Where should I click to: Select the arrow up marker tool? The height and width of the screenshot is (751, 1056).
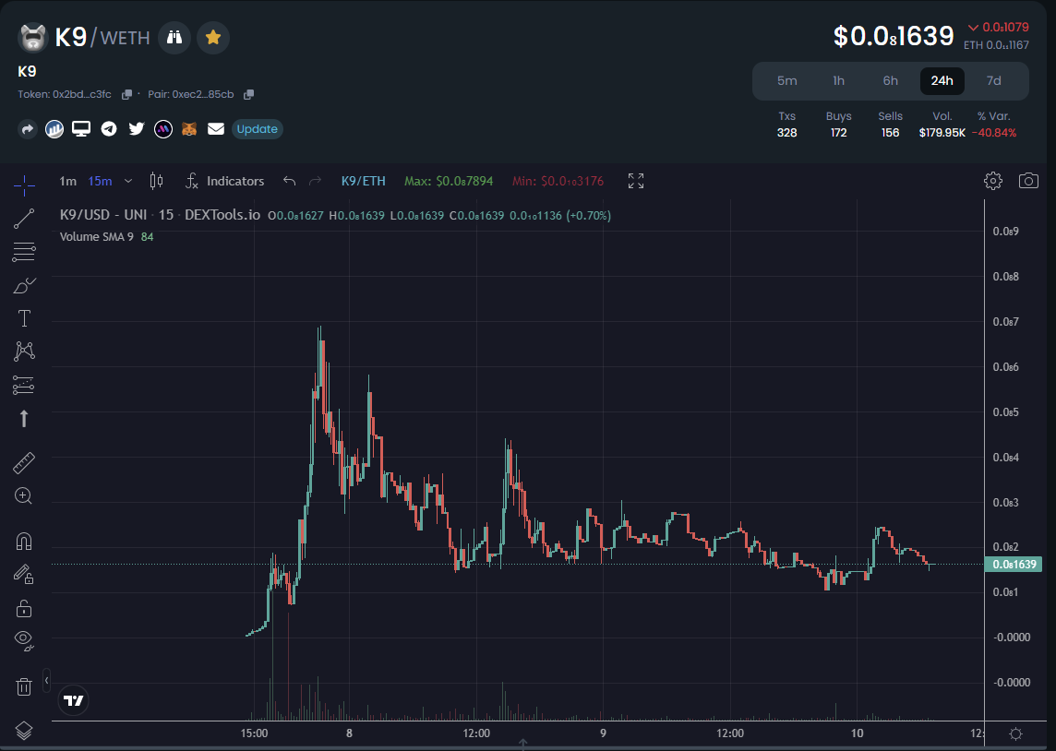(x=24, y=419)
